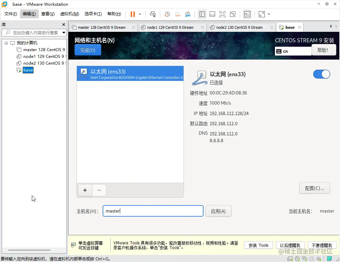Remove network device with minus button

tap(99, 190)
